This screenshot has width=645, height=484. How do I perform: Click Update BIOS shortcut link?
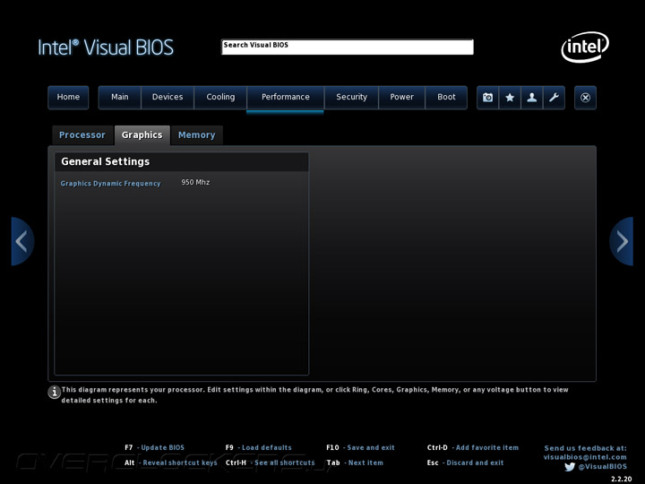[162, 448]
